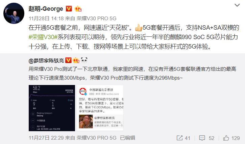Open 赵明-George's profile avatar
Image resolution: width=245 pixels, height=144 pixels.
pos(14,13)
